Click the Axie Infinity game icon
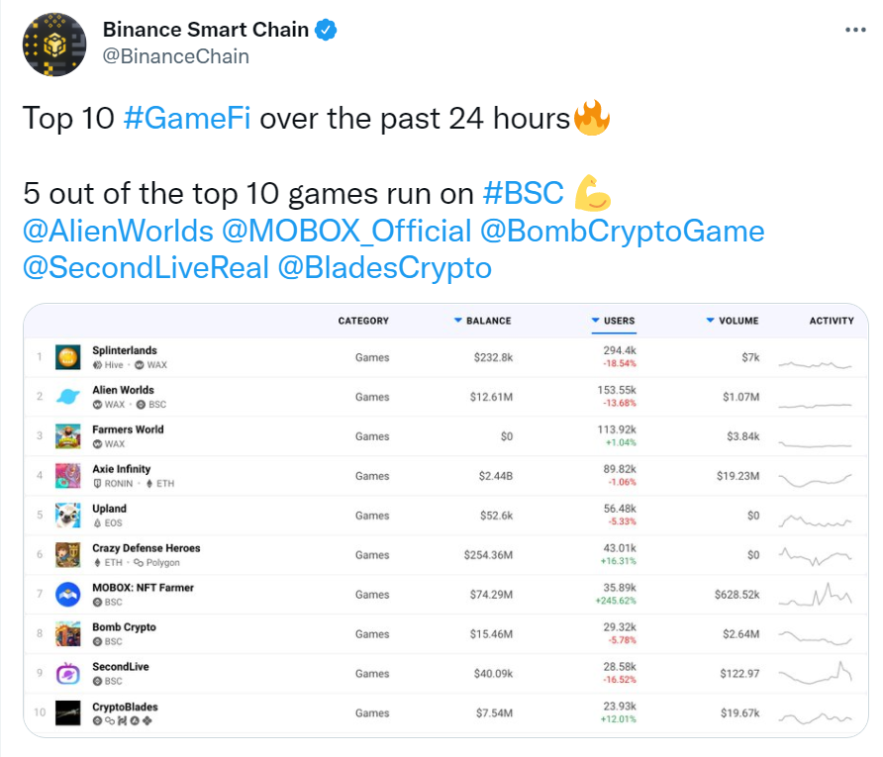Viewport: 883px width, 757px height. tap(67, 476)
